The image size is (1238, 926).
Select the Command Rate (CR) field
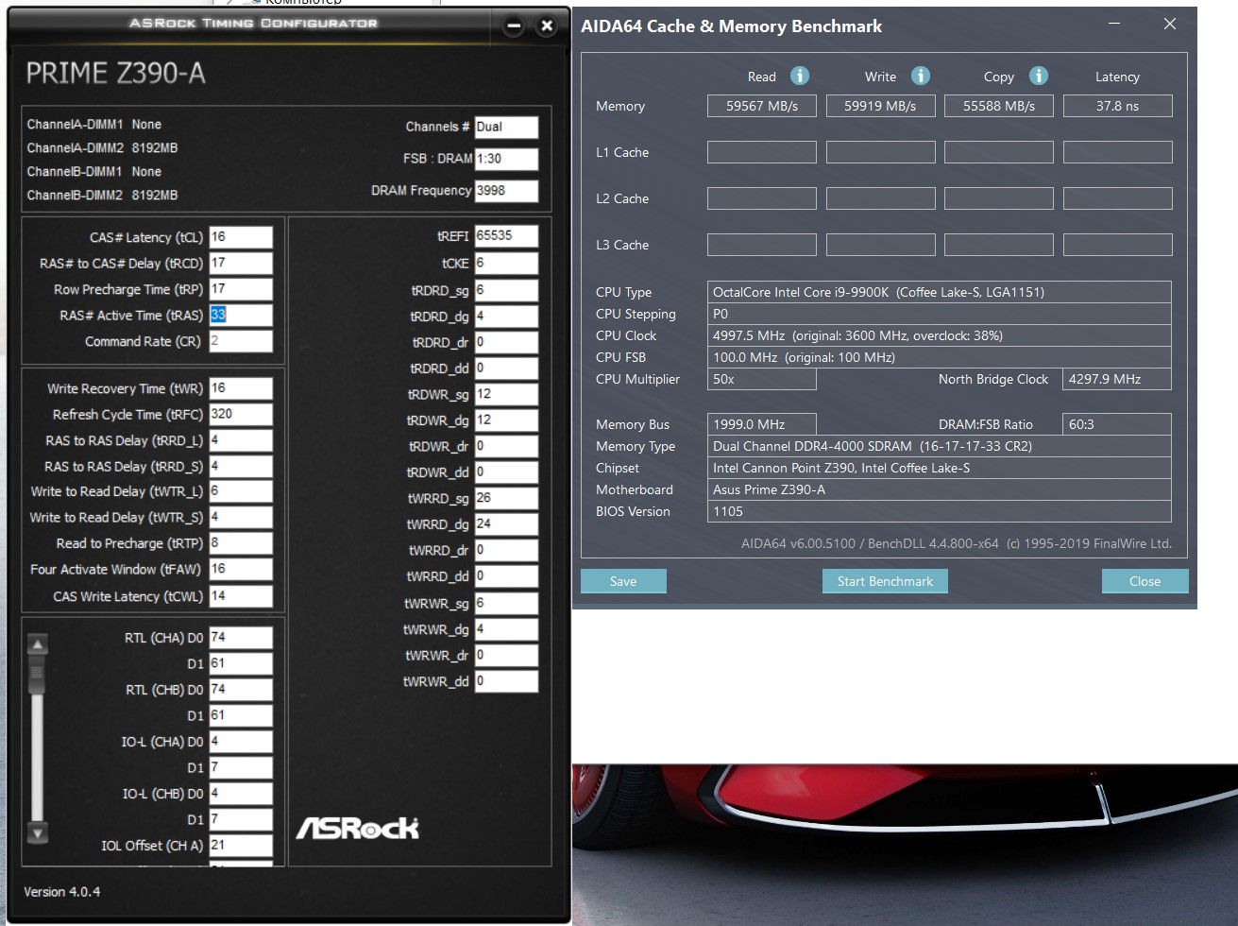241,341
